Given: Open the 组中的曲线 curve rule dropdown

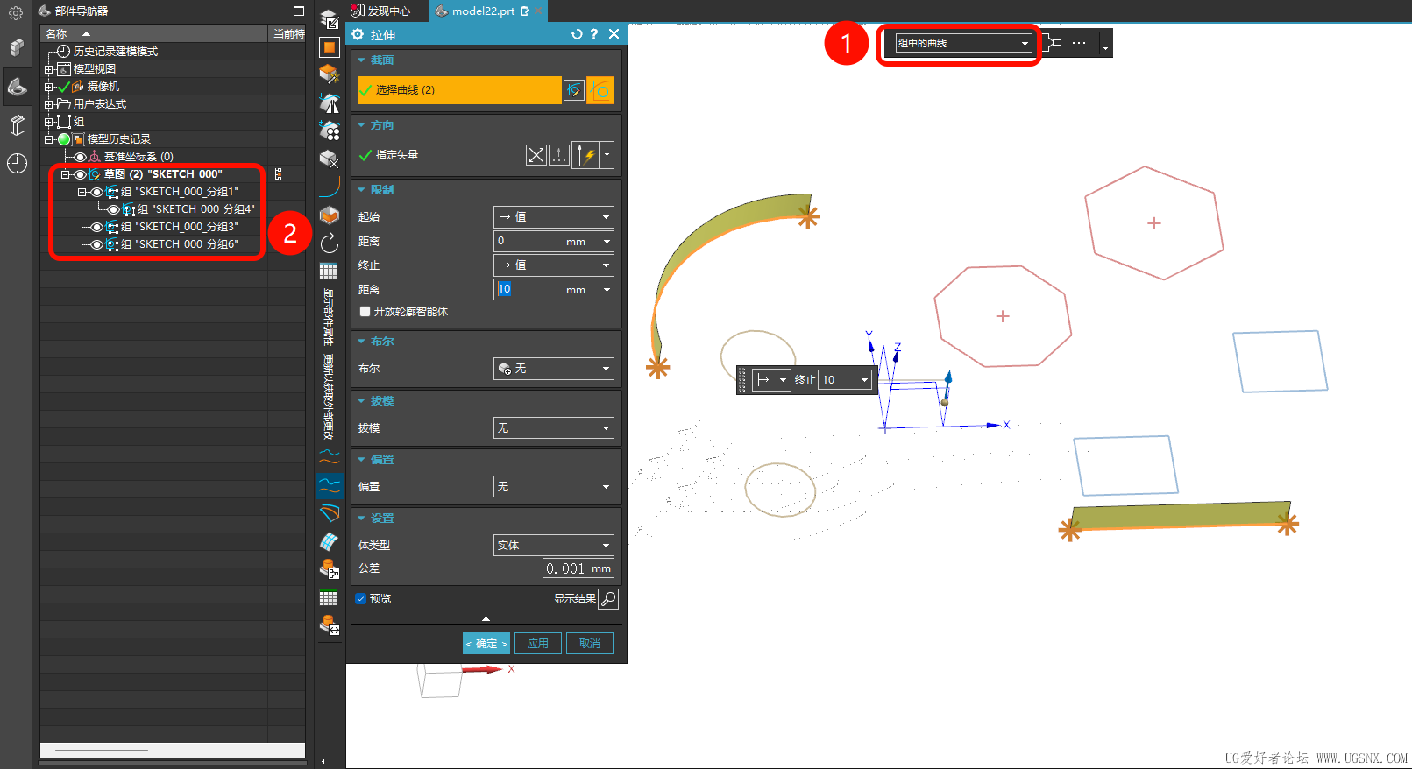Looking at the screenshot, I should 963,43.
